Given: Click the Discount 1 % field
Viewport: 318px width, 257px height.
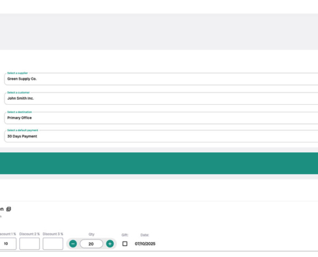Looking at the screenshot, I should point(8,244).
